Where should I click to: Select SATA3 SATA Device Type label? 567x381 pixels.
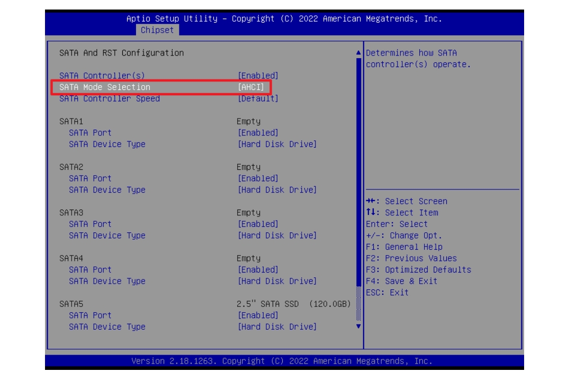[x=107, y=235]
